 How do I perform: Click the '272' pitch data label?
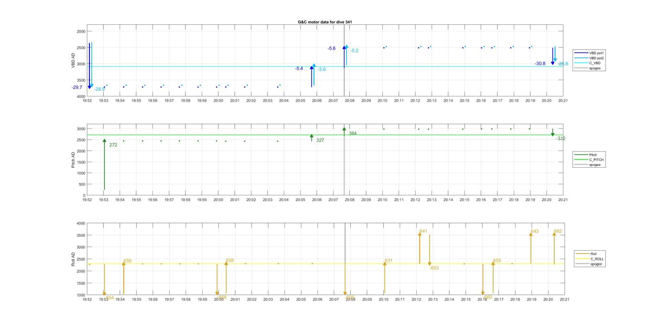click(x=113, y=145)
